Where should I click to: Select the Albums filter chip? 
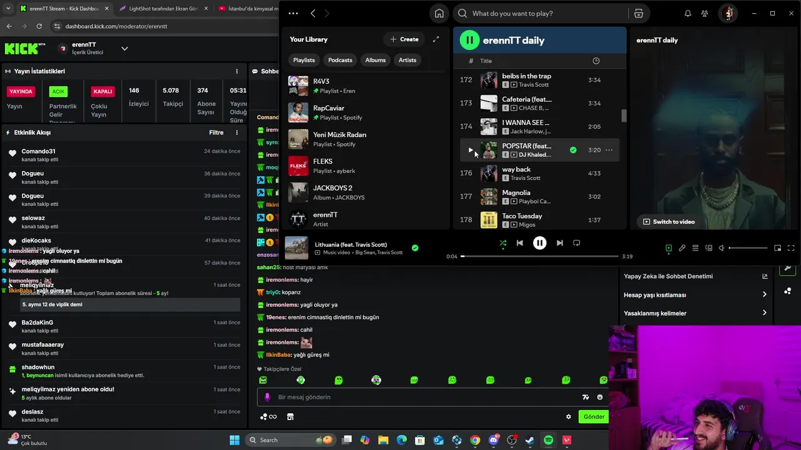click(375, 60)
